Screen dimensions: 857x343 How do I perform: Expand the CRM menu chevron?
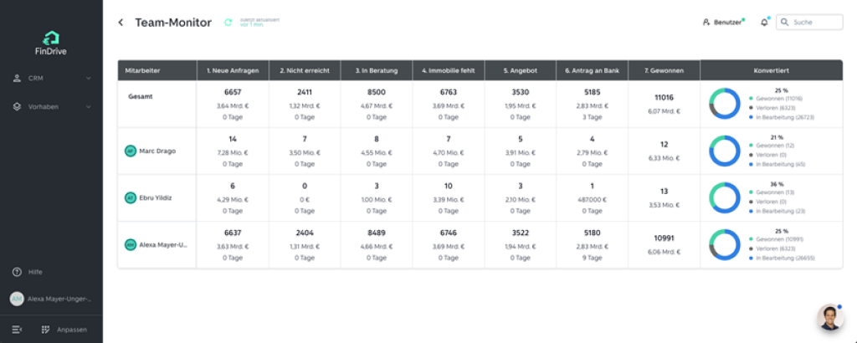pos(89,79)
